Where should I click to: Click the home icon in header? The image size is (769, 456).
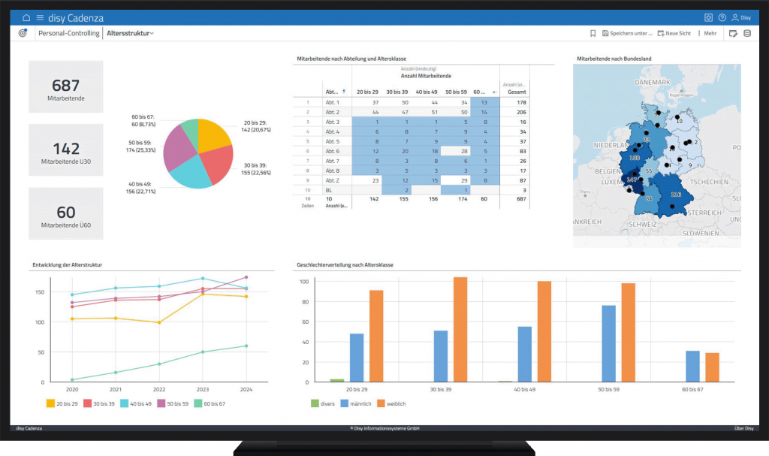[x=26, y=17]
